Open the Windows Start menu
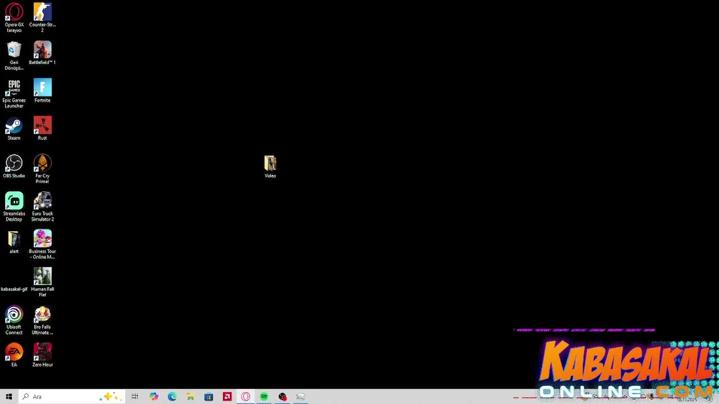Viewport: 719px width, 404px height. pyautogui.click(x=8, y=397)
